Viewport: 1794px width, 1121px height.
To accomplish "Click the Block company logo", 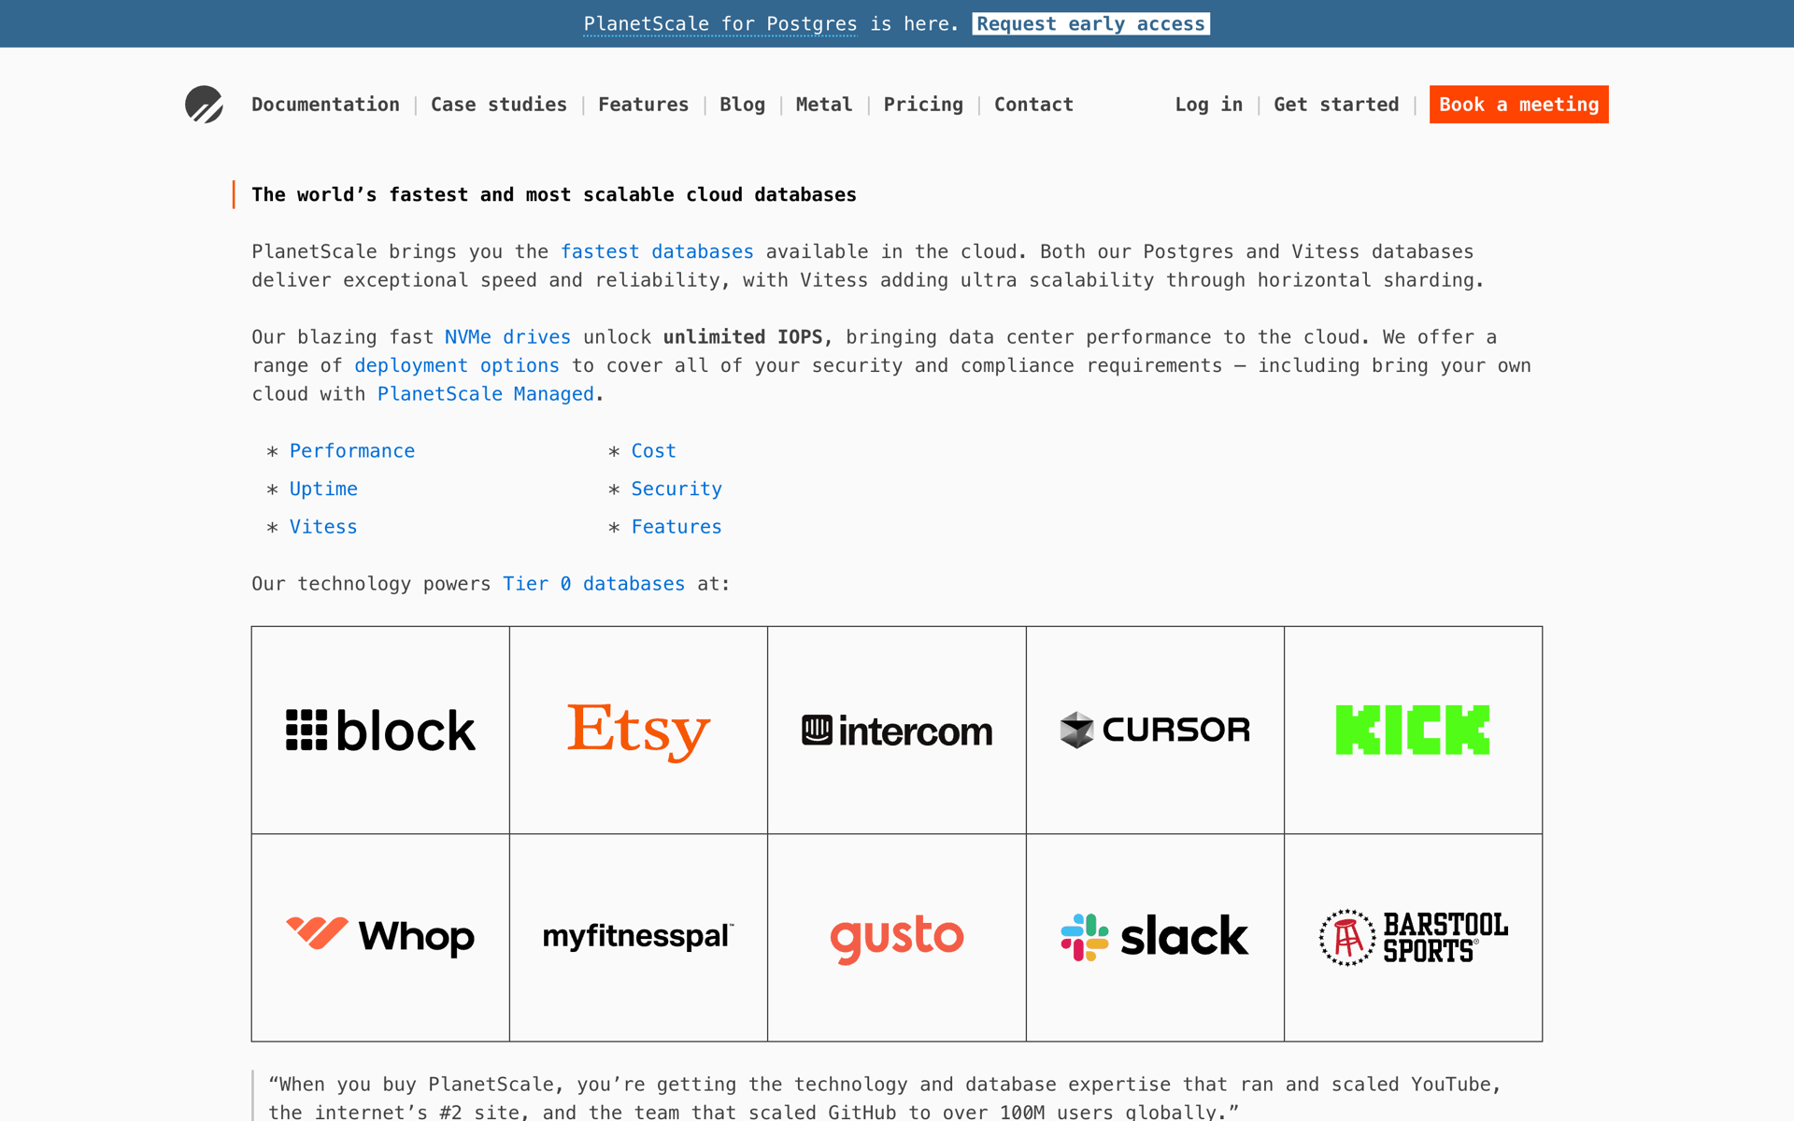I will [380, 731].
